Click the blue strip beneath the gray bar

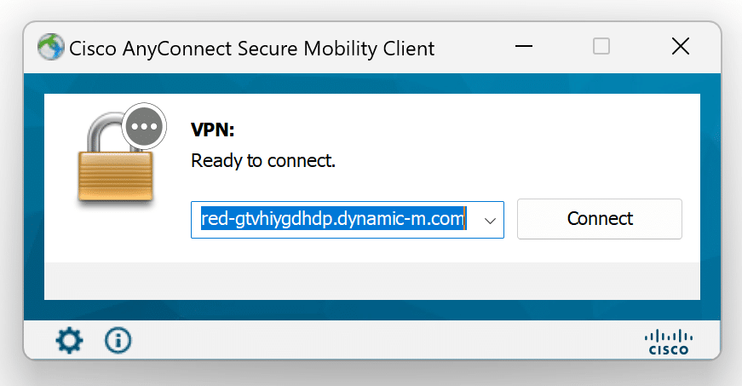pos(371,309)
